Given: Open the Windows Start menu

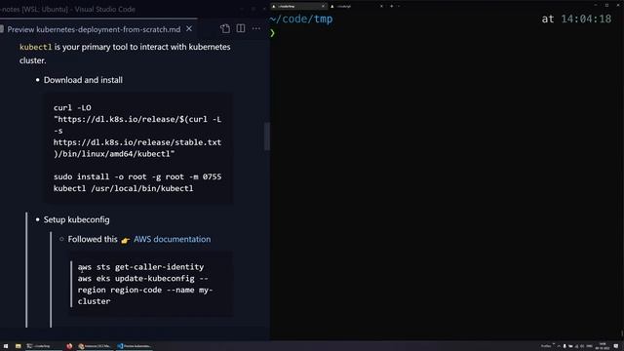Looking at the screenshot, I should click(6, 346).
